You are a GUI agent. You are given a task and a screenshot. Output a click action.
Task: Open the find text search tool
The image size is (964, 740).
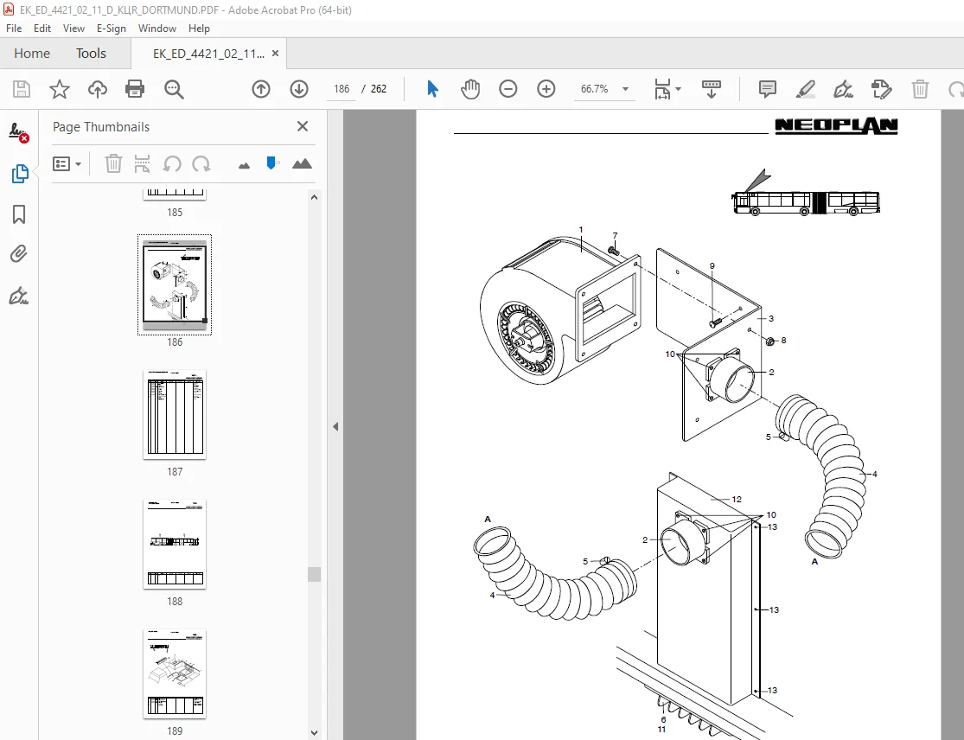click(x=174, y=89)
